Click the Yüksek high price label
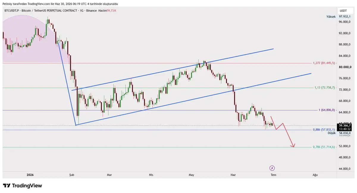Screen dimensions: 357x193 point(331,17)
